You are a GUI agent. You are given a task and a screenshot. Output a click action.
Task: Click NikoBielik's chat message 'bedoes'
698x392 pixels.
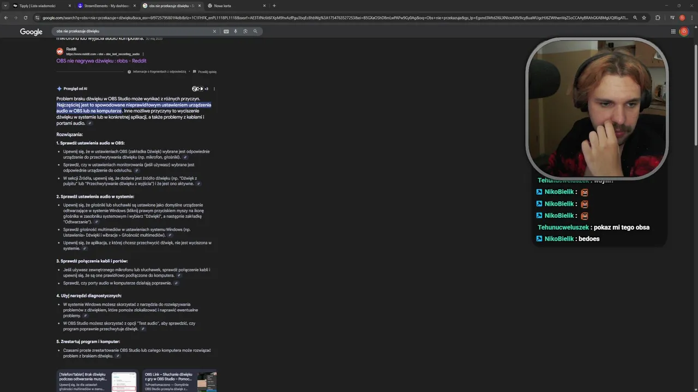point(589,239)
